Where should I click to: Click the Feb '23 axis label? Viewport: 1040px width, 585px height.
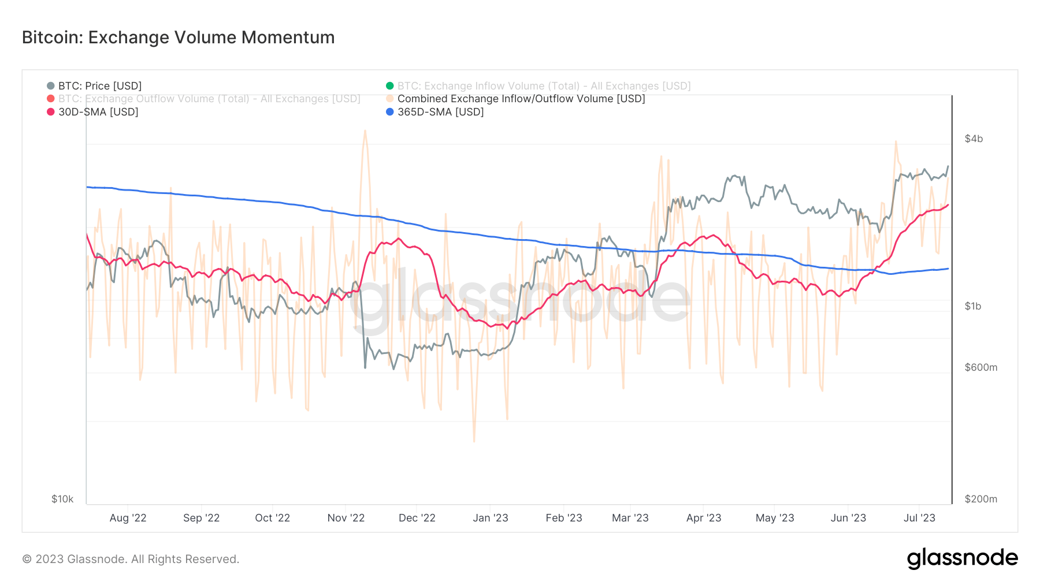point(564,518)
